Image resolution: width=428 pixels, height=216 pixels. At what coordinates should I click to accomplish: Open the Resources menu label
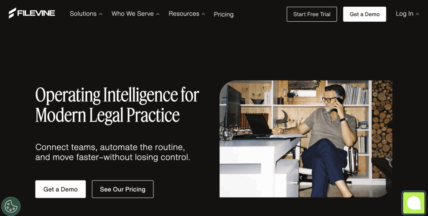point(184,14)
